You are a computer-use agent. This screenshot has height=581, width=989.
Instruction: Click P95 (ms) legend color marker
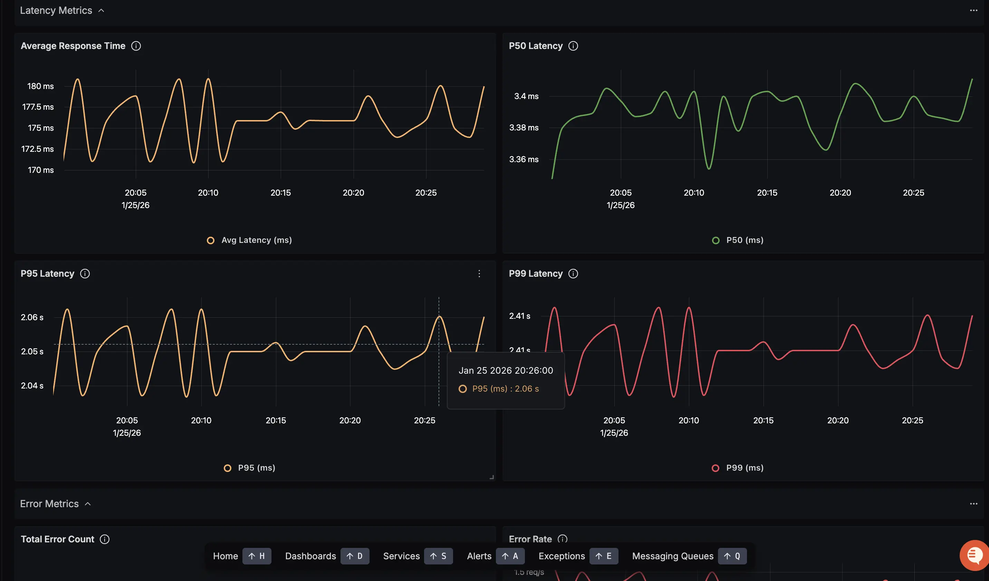[x=227, y=468]
